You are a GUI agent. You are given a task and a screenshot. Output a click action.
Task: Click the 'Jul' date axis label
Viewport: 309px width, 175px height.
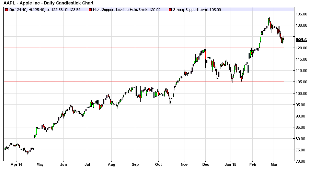tap(87, 165)
